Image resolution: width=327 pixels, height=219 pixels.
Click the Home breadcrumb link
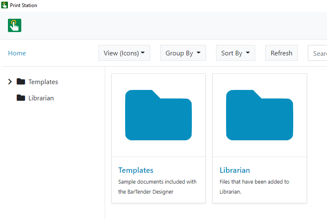[17, 53]
